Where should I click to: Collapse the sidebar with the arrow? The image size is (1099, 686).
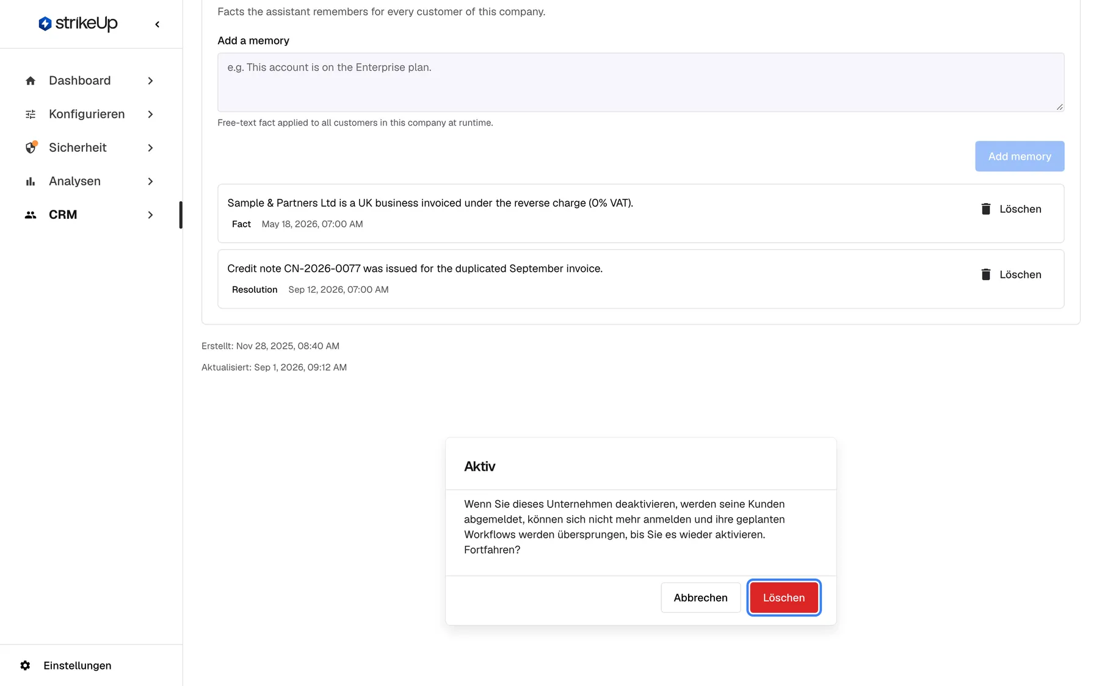click(158, 24)
